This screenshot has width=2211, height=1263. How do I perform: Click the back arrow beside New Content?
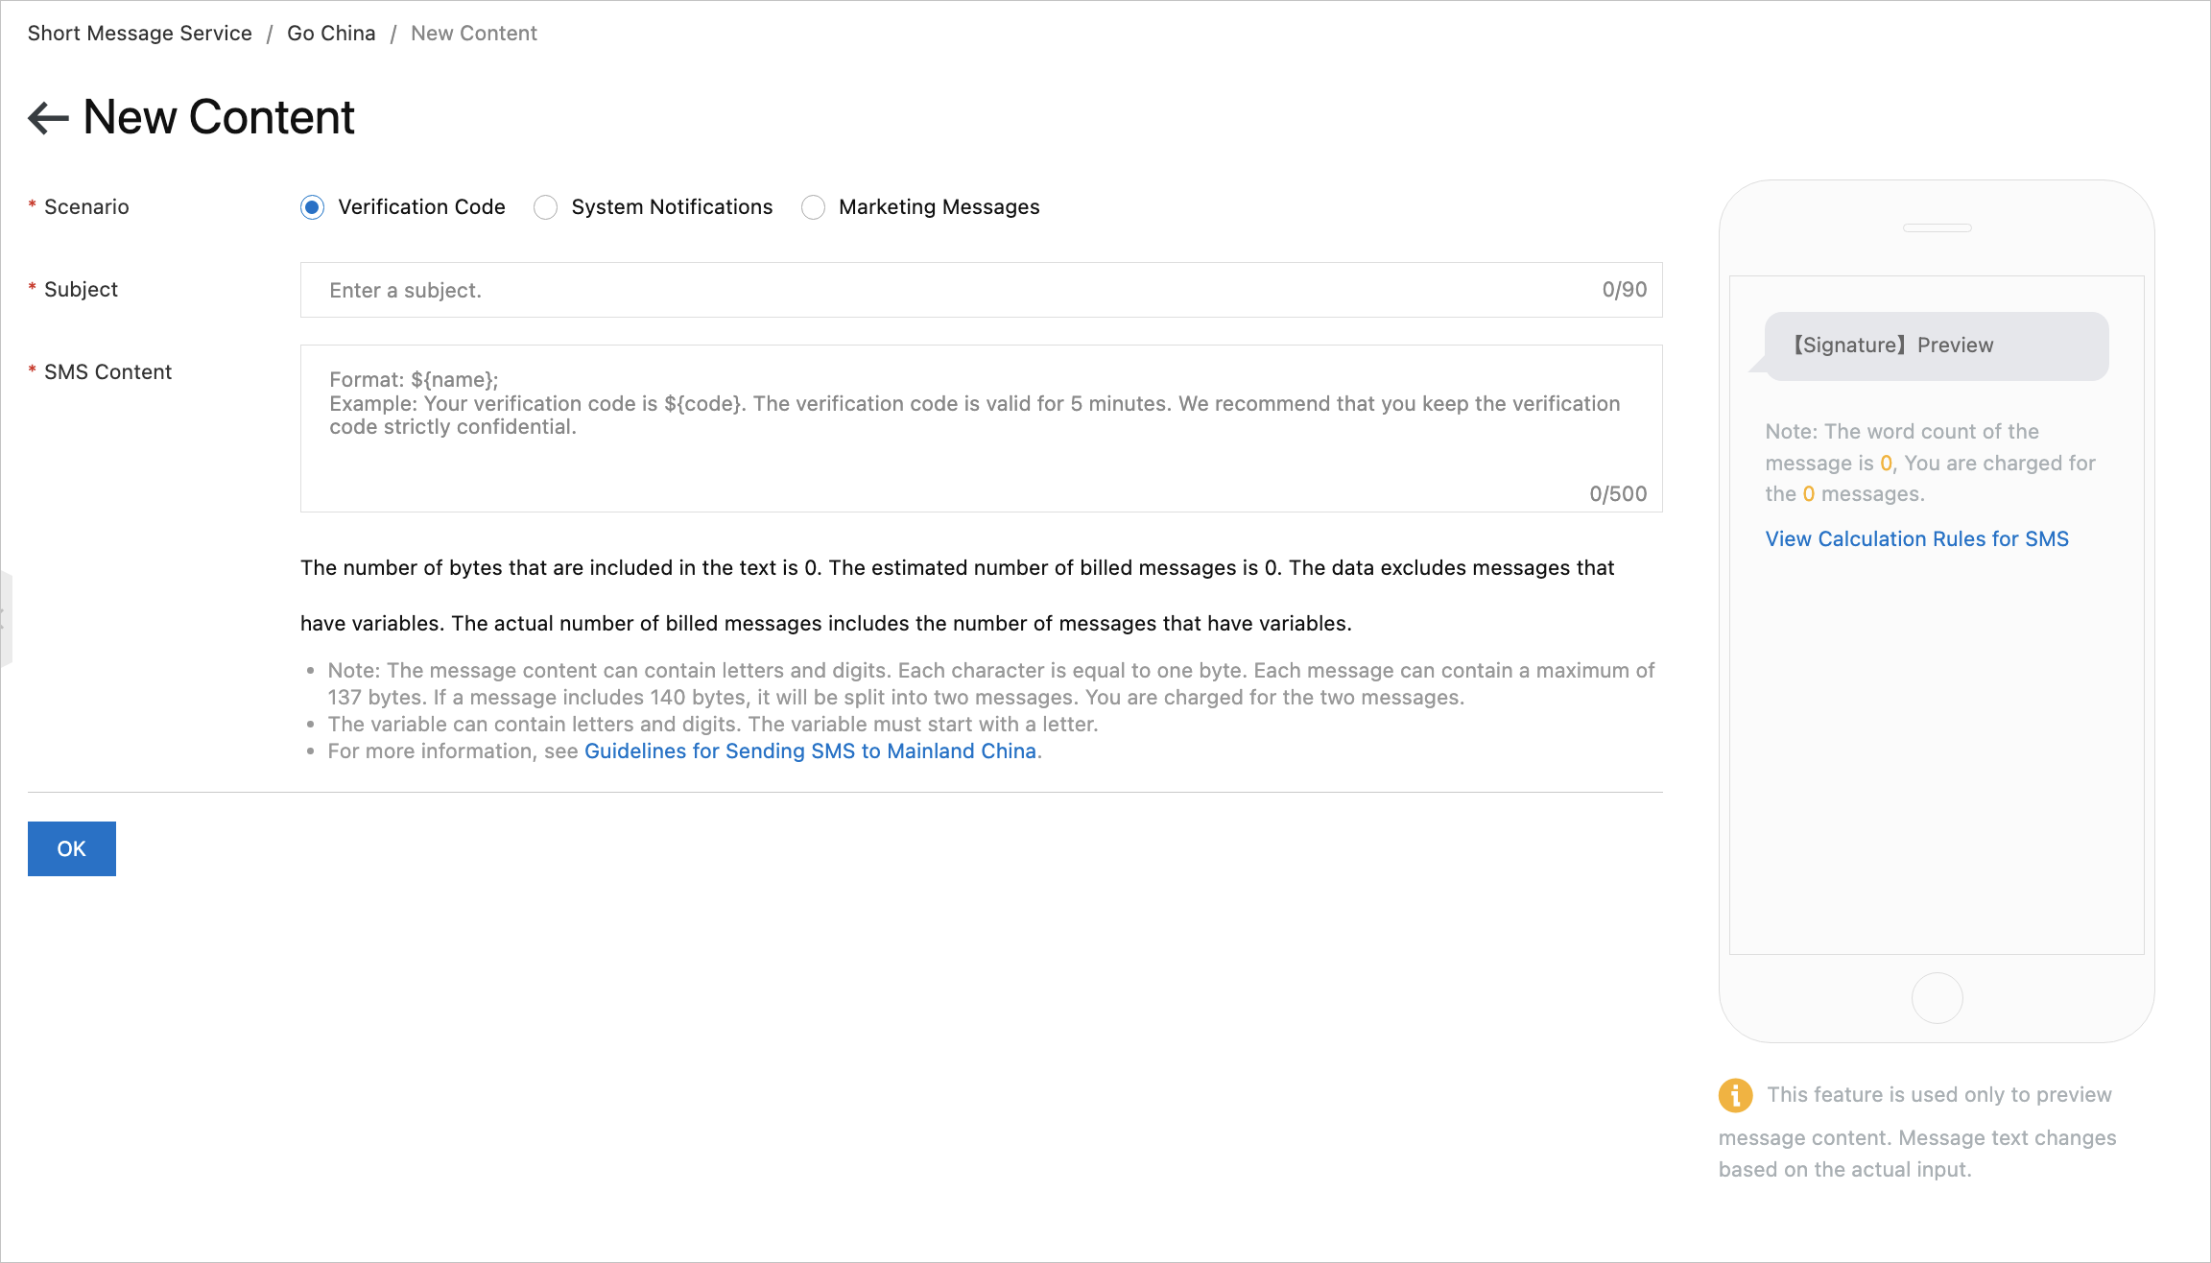[48, 118]
